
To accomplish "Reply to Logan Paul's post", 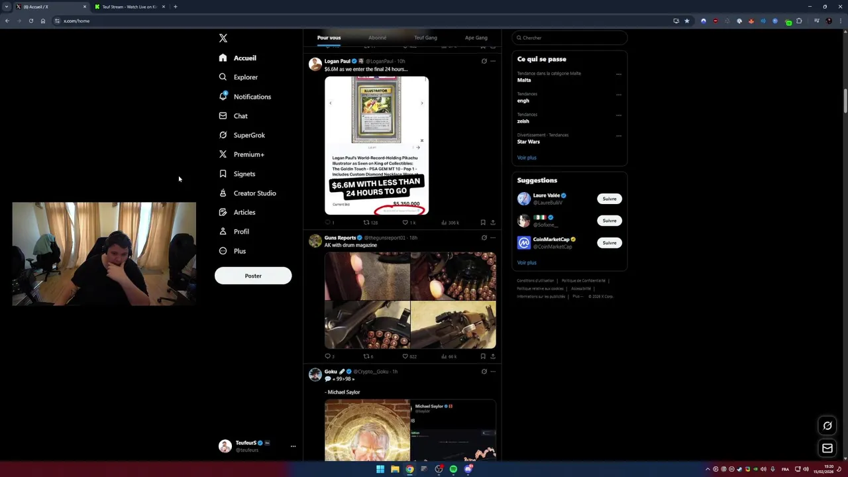I will click(x=327, y=223).
